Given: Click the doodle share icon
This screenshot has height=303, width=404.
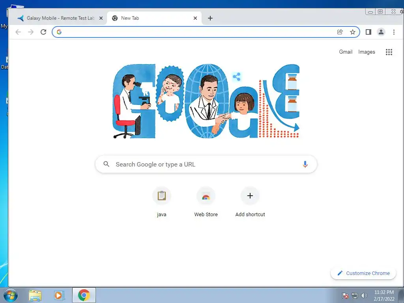Looking at the screenshot, I should pos(237,77).
